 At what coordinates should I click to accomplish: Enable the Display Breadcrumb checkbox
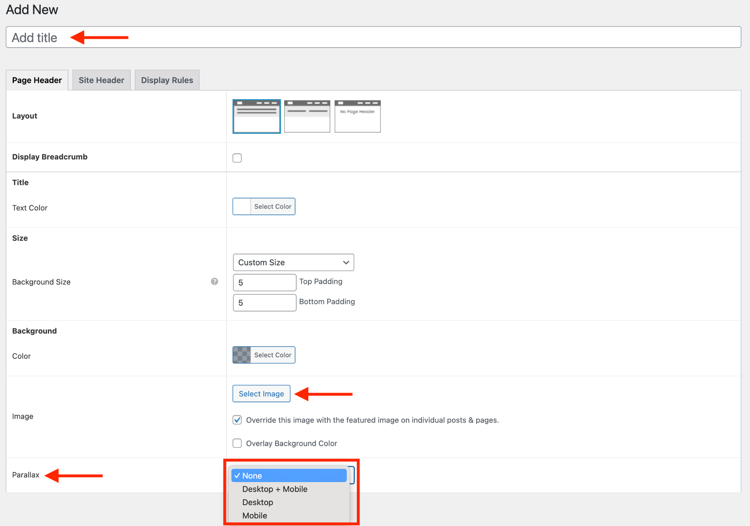[x=237, y=158]
